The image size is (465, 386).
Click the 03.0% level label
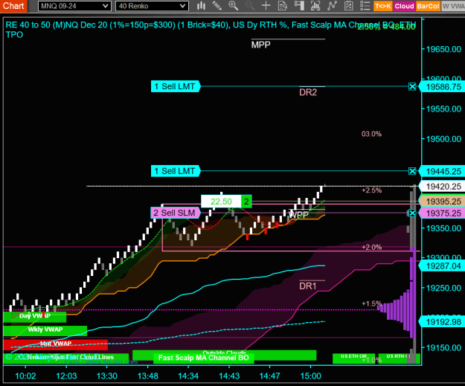click(371, 134)
